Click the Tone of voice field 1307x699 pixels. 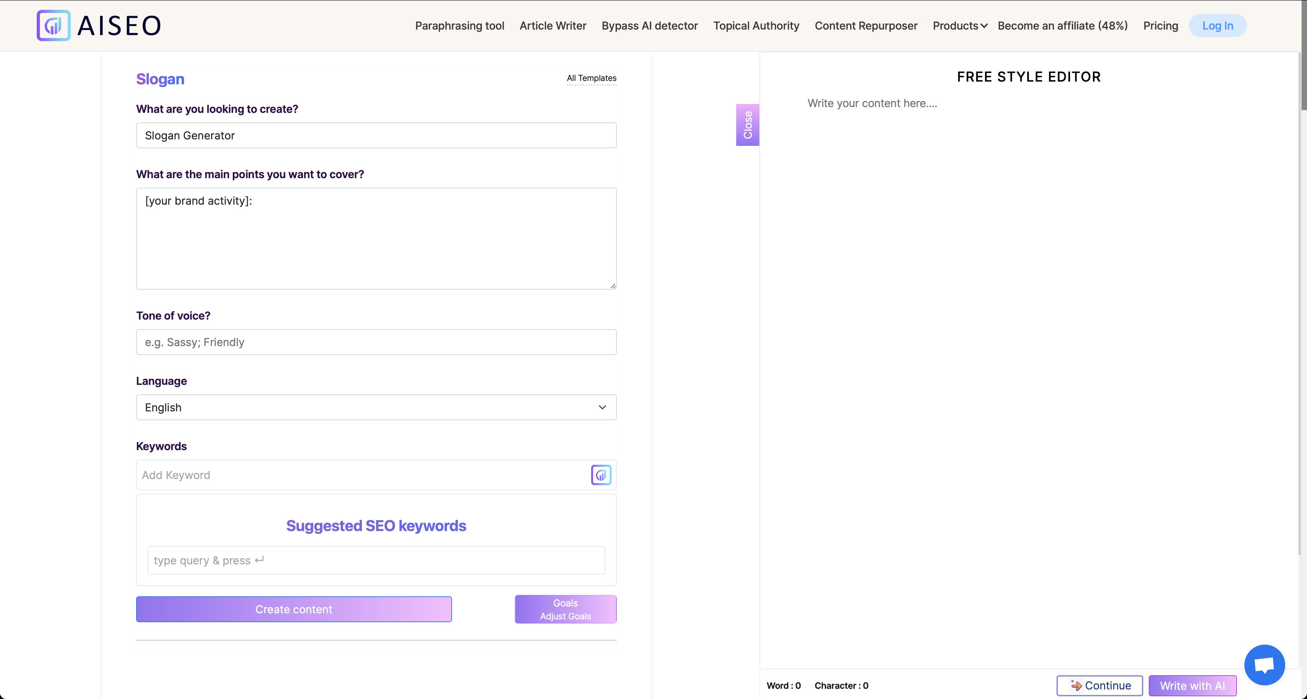click(x=376, y=342)
